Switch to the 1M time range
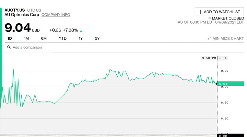 coord(26,38)
